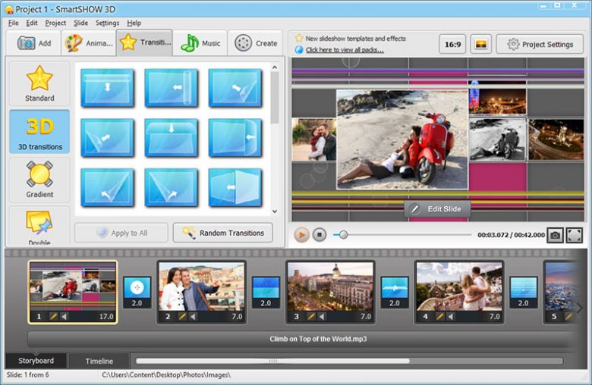Open the Create tab
Image resolution: width=592 pixels, height=385 pixels.
256,43
